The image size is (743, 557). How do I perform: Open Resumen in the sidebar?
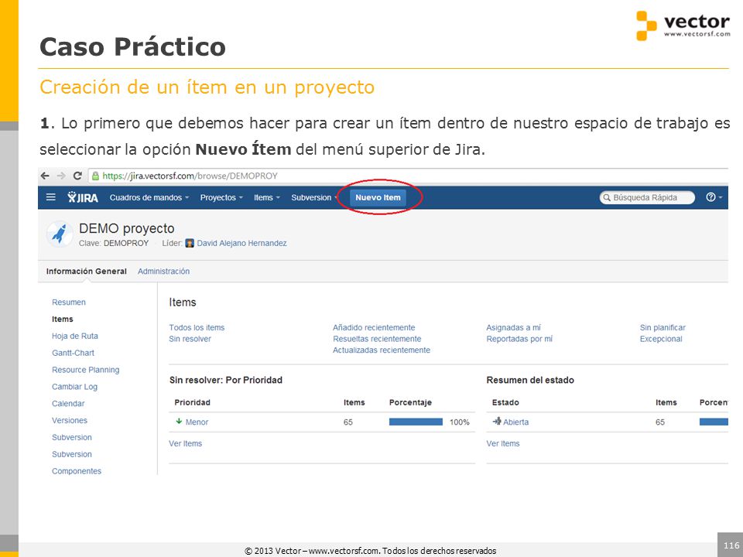(x=69, y=302)
